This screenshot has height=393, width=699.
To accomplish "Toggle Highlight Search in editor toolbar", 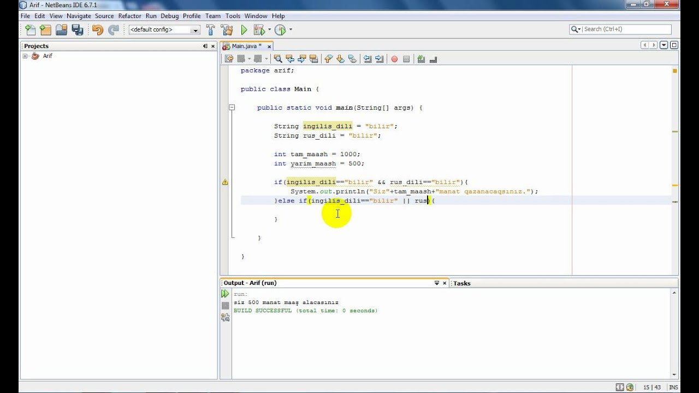I will pyautogui.click(x=314, y=59).
